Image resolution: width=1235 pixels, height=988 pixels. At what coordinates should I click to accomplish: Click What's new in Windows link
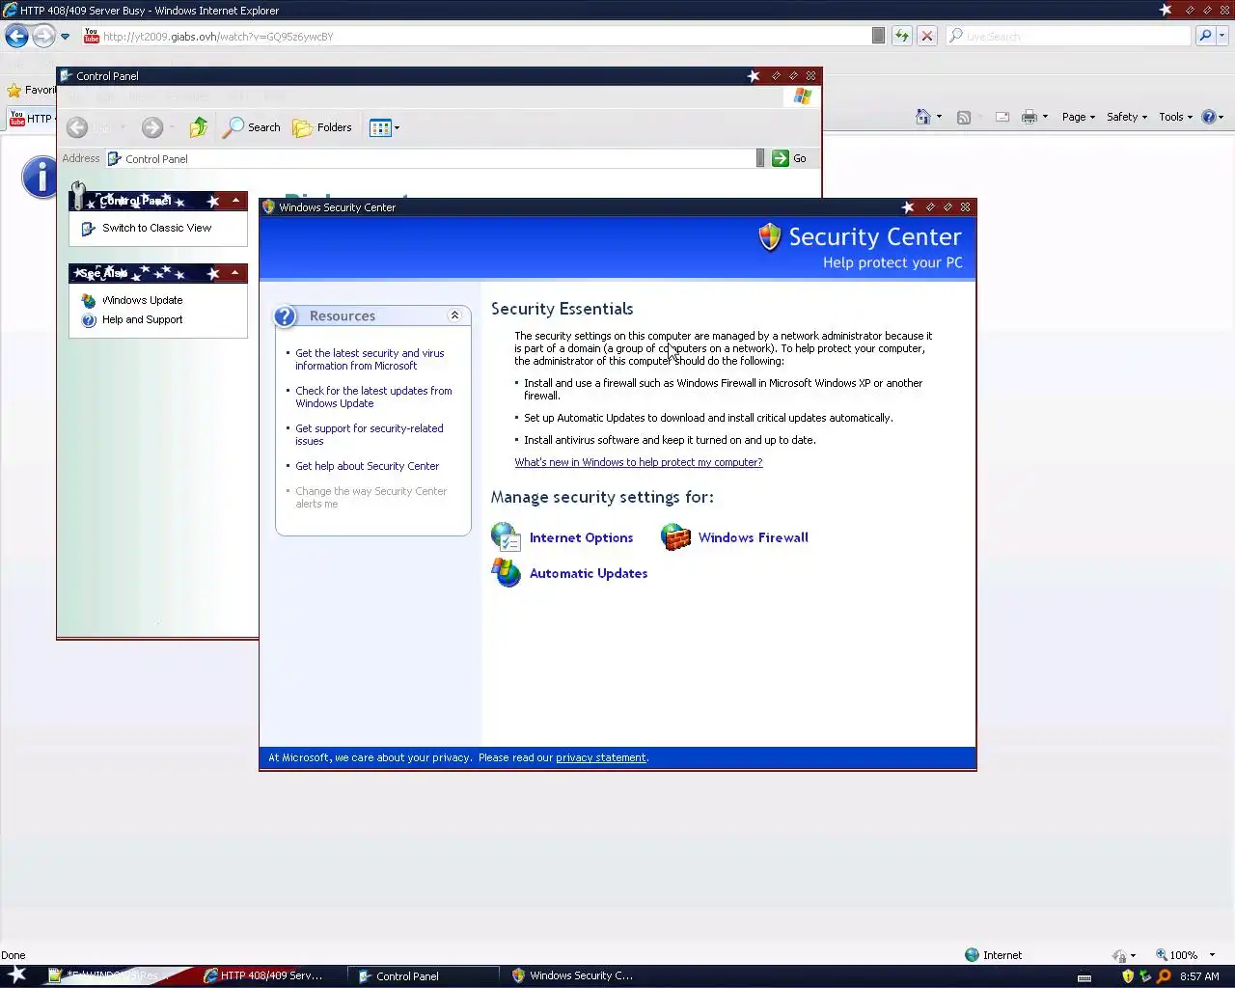point(638,462)
